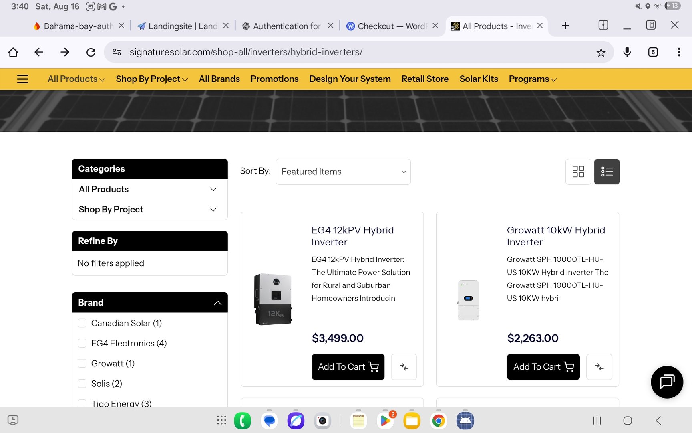Open Chrome's three-dot overflow menu
Viewport: 692px width, 433px height.
(x=679, y=52)
